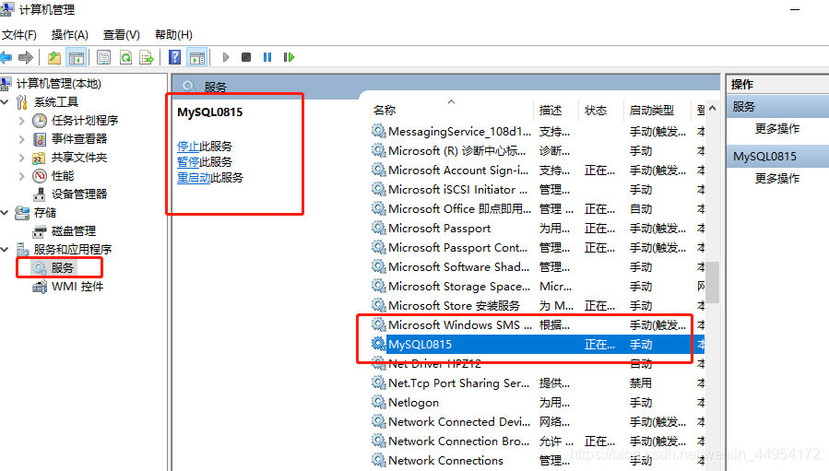Select the MySQL0815 service row
This screenshot has height=471, width=829.
538,345
